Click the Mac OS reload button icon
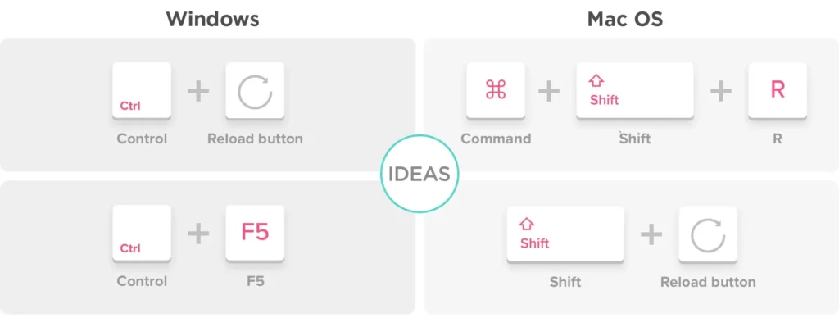Image resolution: width=839 pixels, height=327 pixels. click(708, 234)
